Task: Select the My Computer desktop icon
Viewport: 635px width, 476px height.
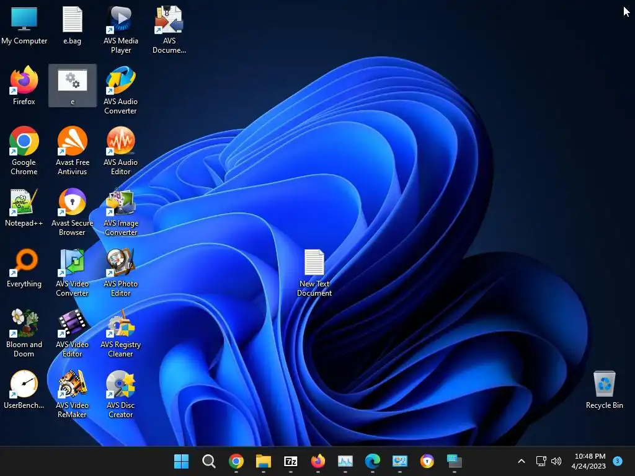Action: point(24,25)
